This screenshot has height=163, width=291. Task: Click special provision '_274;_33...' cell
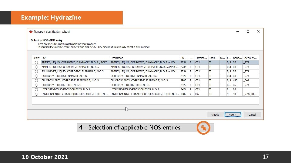point(251,94)
